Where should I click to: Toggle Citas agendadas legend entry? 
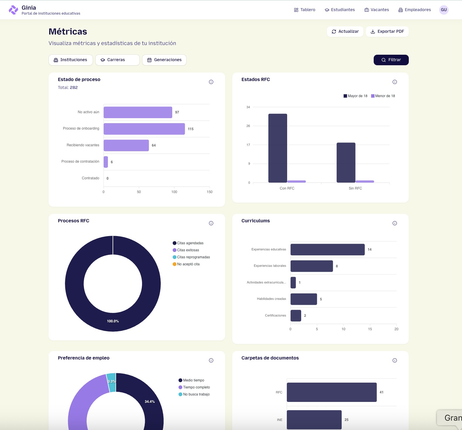188,243
